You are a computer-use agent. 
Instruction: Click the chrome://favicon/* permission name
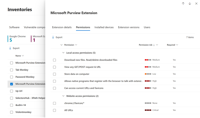point(74,103)
